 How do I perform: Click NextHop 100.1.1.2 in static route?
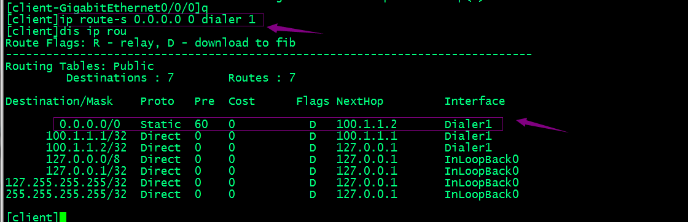pos(367,124)
